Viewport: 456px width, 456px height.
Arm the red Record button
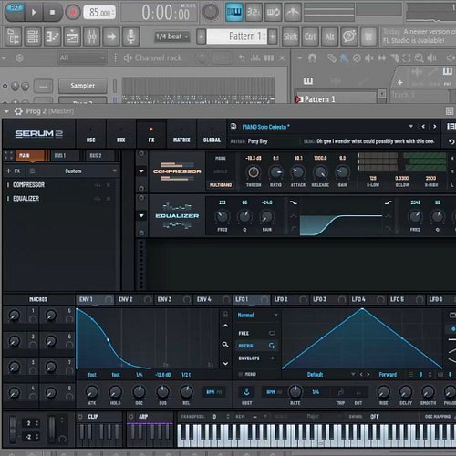click(x=73, y=13)
